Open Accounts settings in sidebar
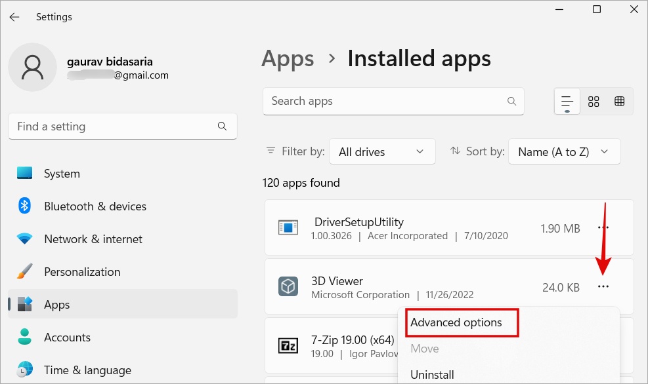This screenshot has height=384, width=648. click(67, 337)
